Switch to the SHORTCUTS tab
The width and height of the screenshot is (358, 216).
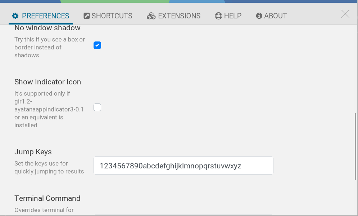(x=108, y=16)
